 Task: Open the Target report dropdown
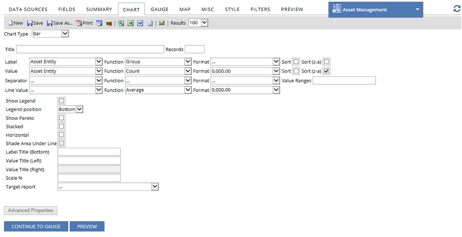coord(108,187)
